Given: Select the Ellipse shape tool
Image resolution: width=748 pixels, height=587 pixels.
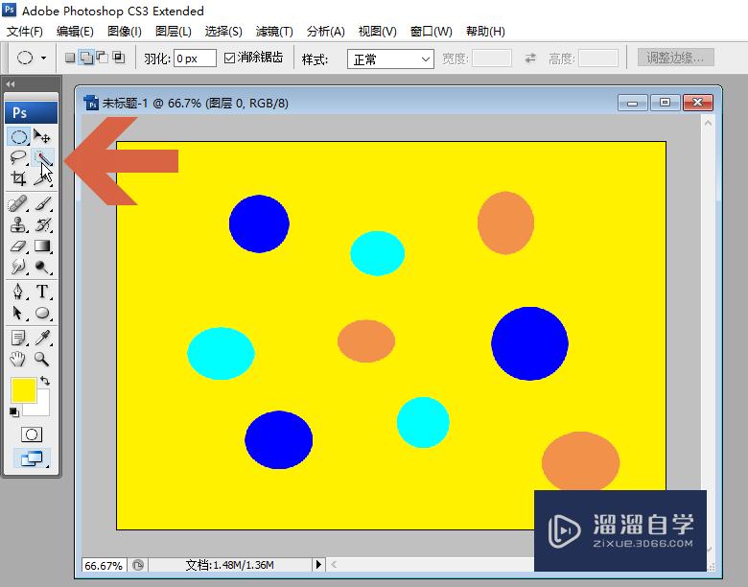Looking at the screenshot, I should [42, 313].
